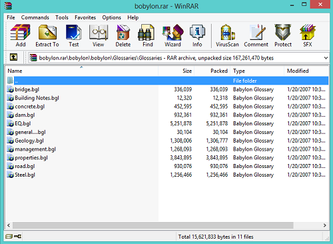Open the Extract To tool
The image size is (333, 244).
coord(47,35)
